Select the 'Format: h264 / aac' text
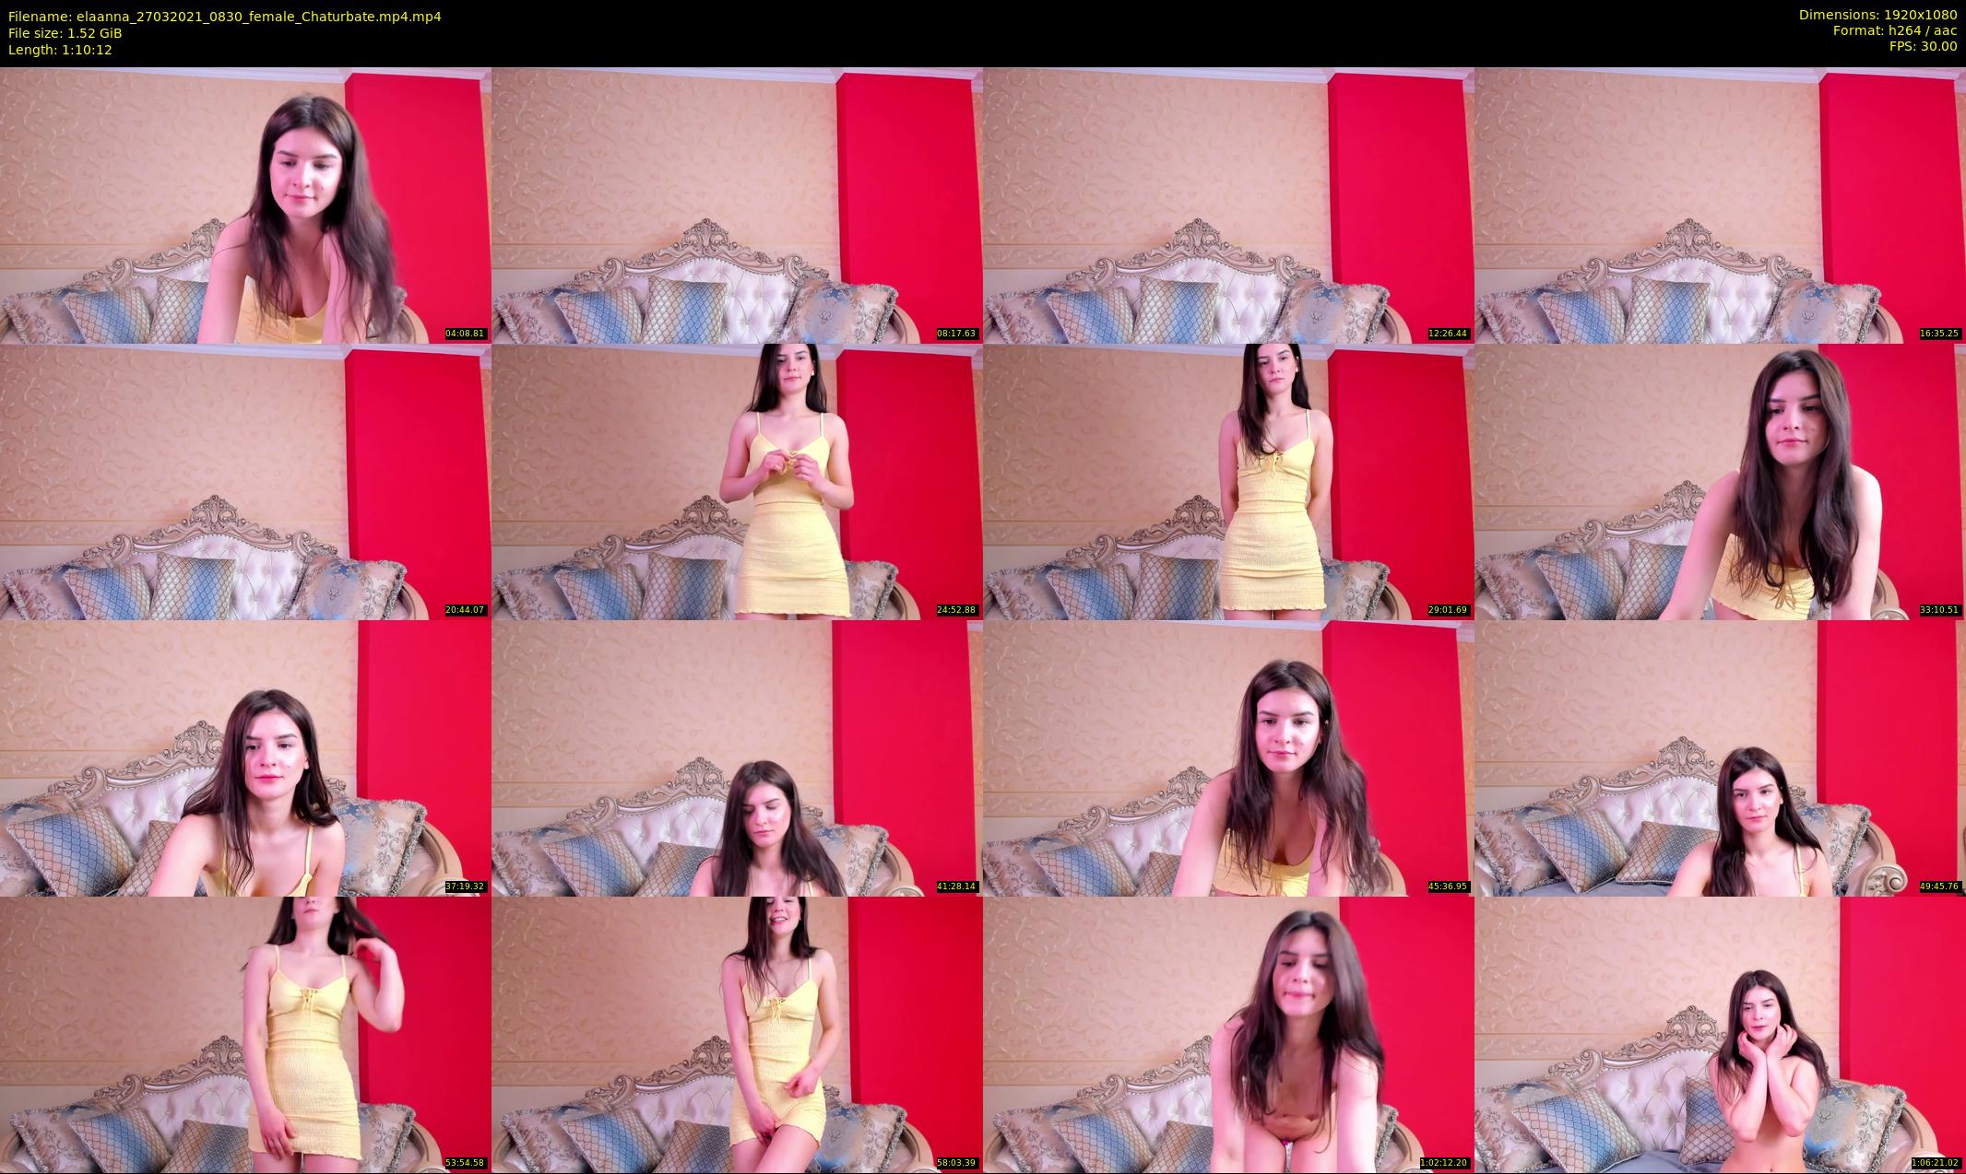1966x1174 pixels. click(1895, 30)
